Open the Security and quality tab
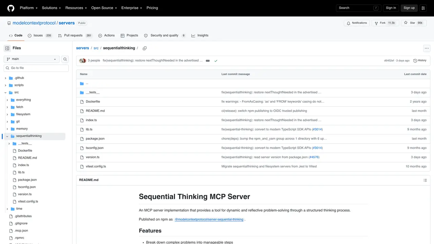 (x=165, y=35)
